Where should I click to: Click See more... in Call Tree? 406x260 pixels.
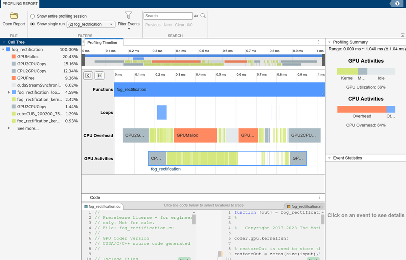(x=28, y=128)
